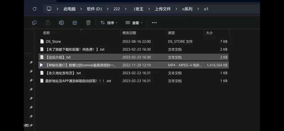Click the size 7 KB
This screenshot has height=131, width=284.
pyautogui.click(x=224, y=41)
